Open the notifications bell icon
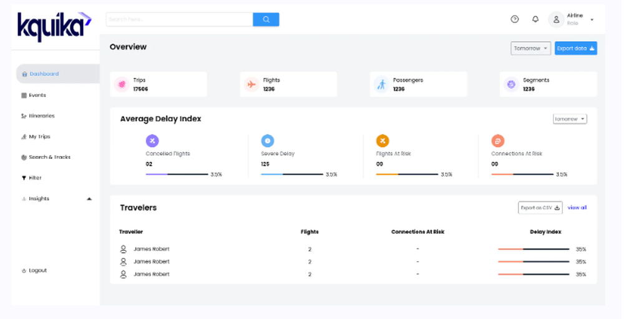The image size is (624, 319). (535, 19)
